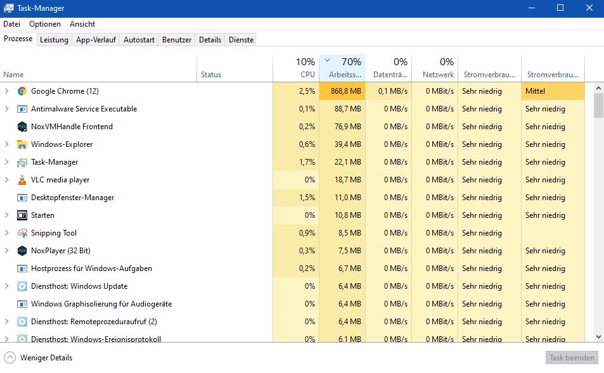Select the Desktopfenster-Manager process name
The width and height of the screenshot is (604, 373).
point(72,198)
